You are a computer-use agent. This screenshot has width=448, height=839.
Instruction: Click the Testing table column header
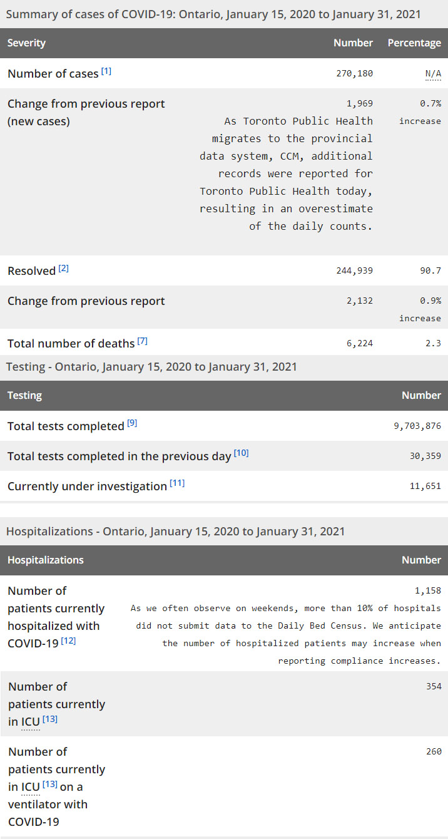tap(24, 396)
